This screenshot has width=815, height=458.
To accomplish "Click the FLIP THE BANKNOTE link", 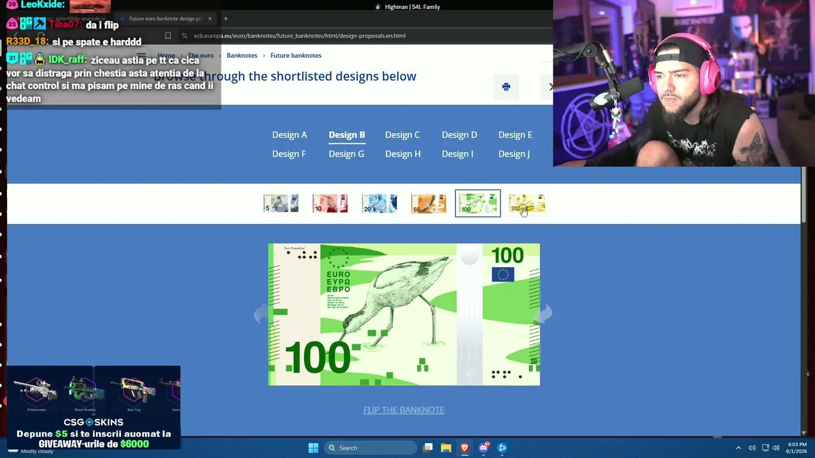I will tap(404, 410).
